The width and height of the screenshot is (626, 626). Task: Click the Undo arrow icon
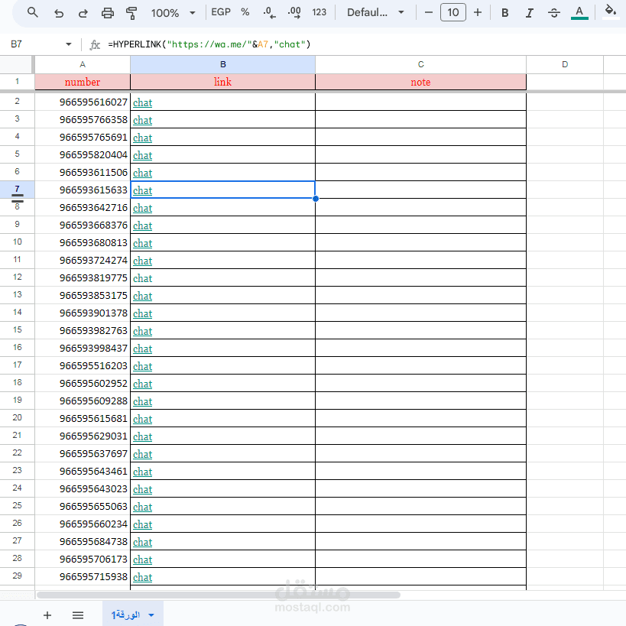click(x=59, y=13)
